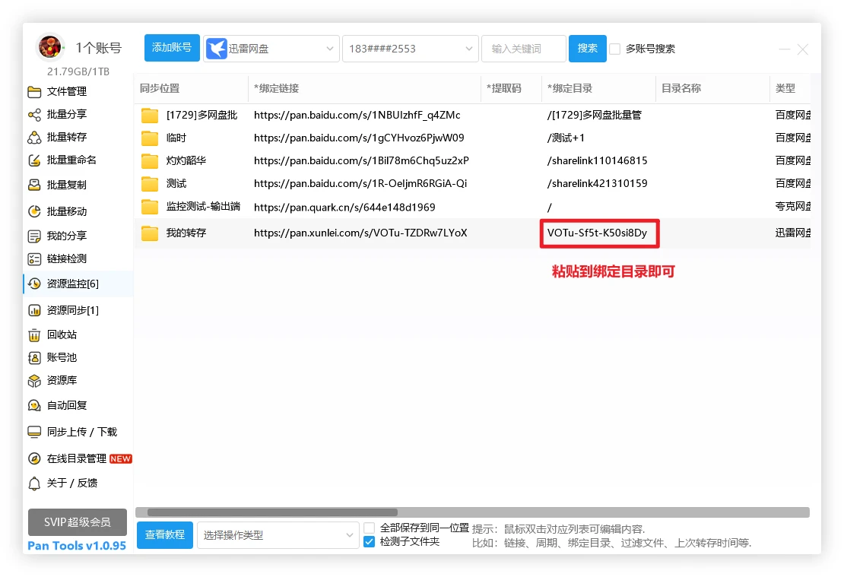Image resolution: width=844 pixels, height=577 pixels.
Task: Click the 查看教程 button
Action: pos(165,535)
